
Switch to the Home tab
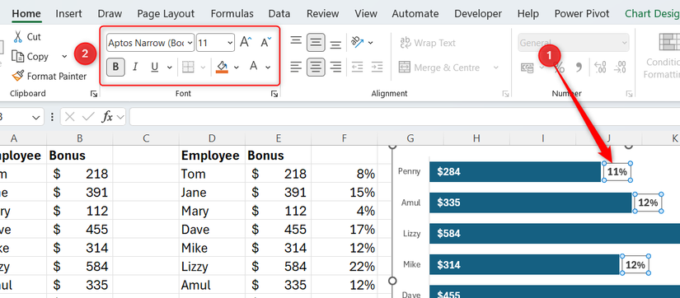pyautogui.click(x=26, y=13)
